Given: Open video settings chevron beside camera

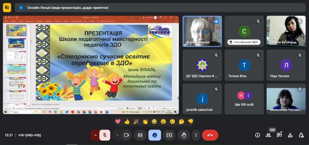Looking at the screenshot, I should [117, 135].
